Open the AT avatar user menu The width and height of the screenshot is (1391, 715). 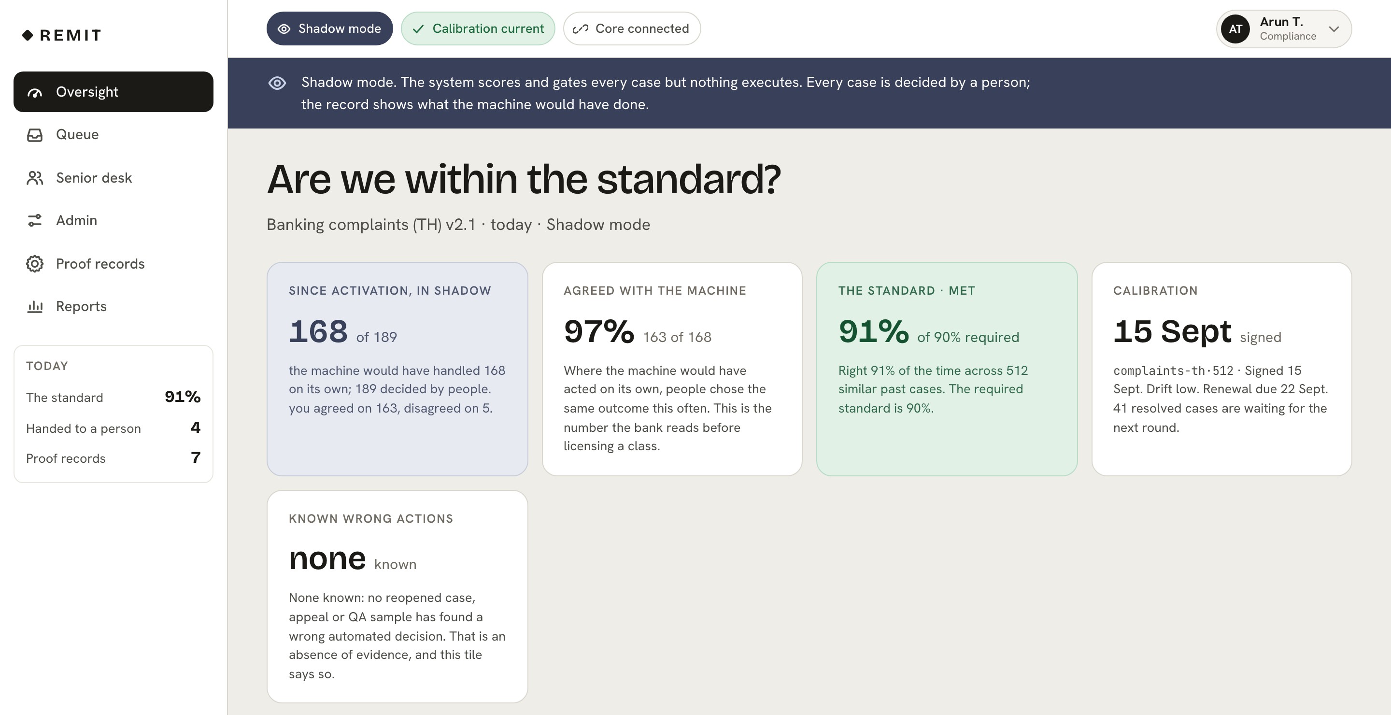1235,29
